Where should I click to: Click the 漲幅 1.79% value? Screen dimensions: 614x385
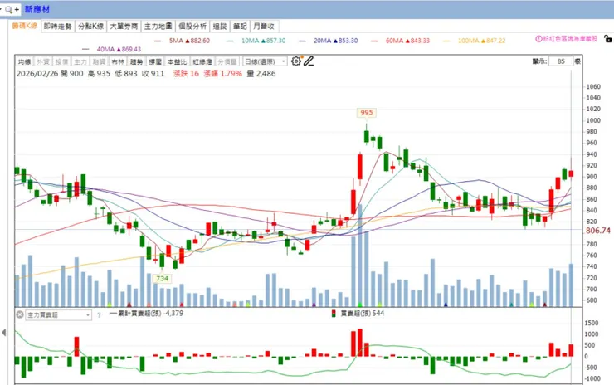[222, 74]
